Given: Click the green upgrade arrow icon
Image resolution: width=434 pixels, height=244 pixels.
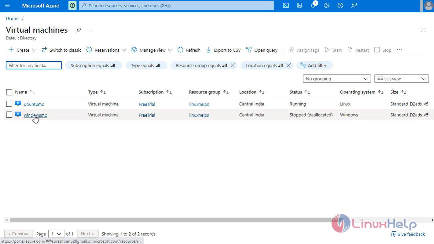Looking at the screenshot, I should [72, 6].
